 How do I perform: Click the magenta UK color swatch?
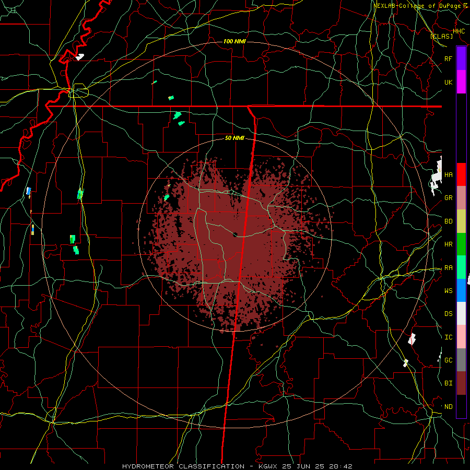coord(461,82)
